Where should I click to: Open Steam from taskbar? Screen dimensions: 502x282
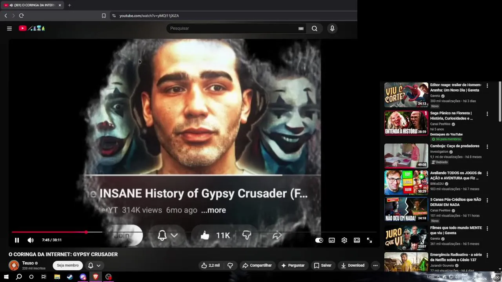tap(70, 277)
